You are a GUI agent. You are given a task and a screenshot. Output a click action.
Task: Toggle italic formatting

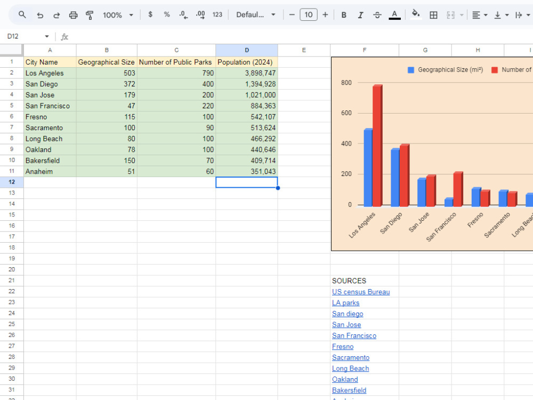pyautogui.click(x=360, y=15)
